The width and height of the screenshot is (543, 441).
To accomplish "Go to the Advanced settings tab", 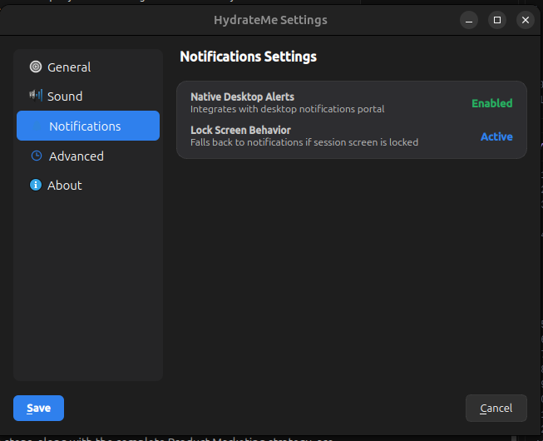I will tap(88, 156).
